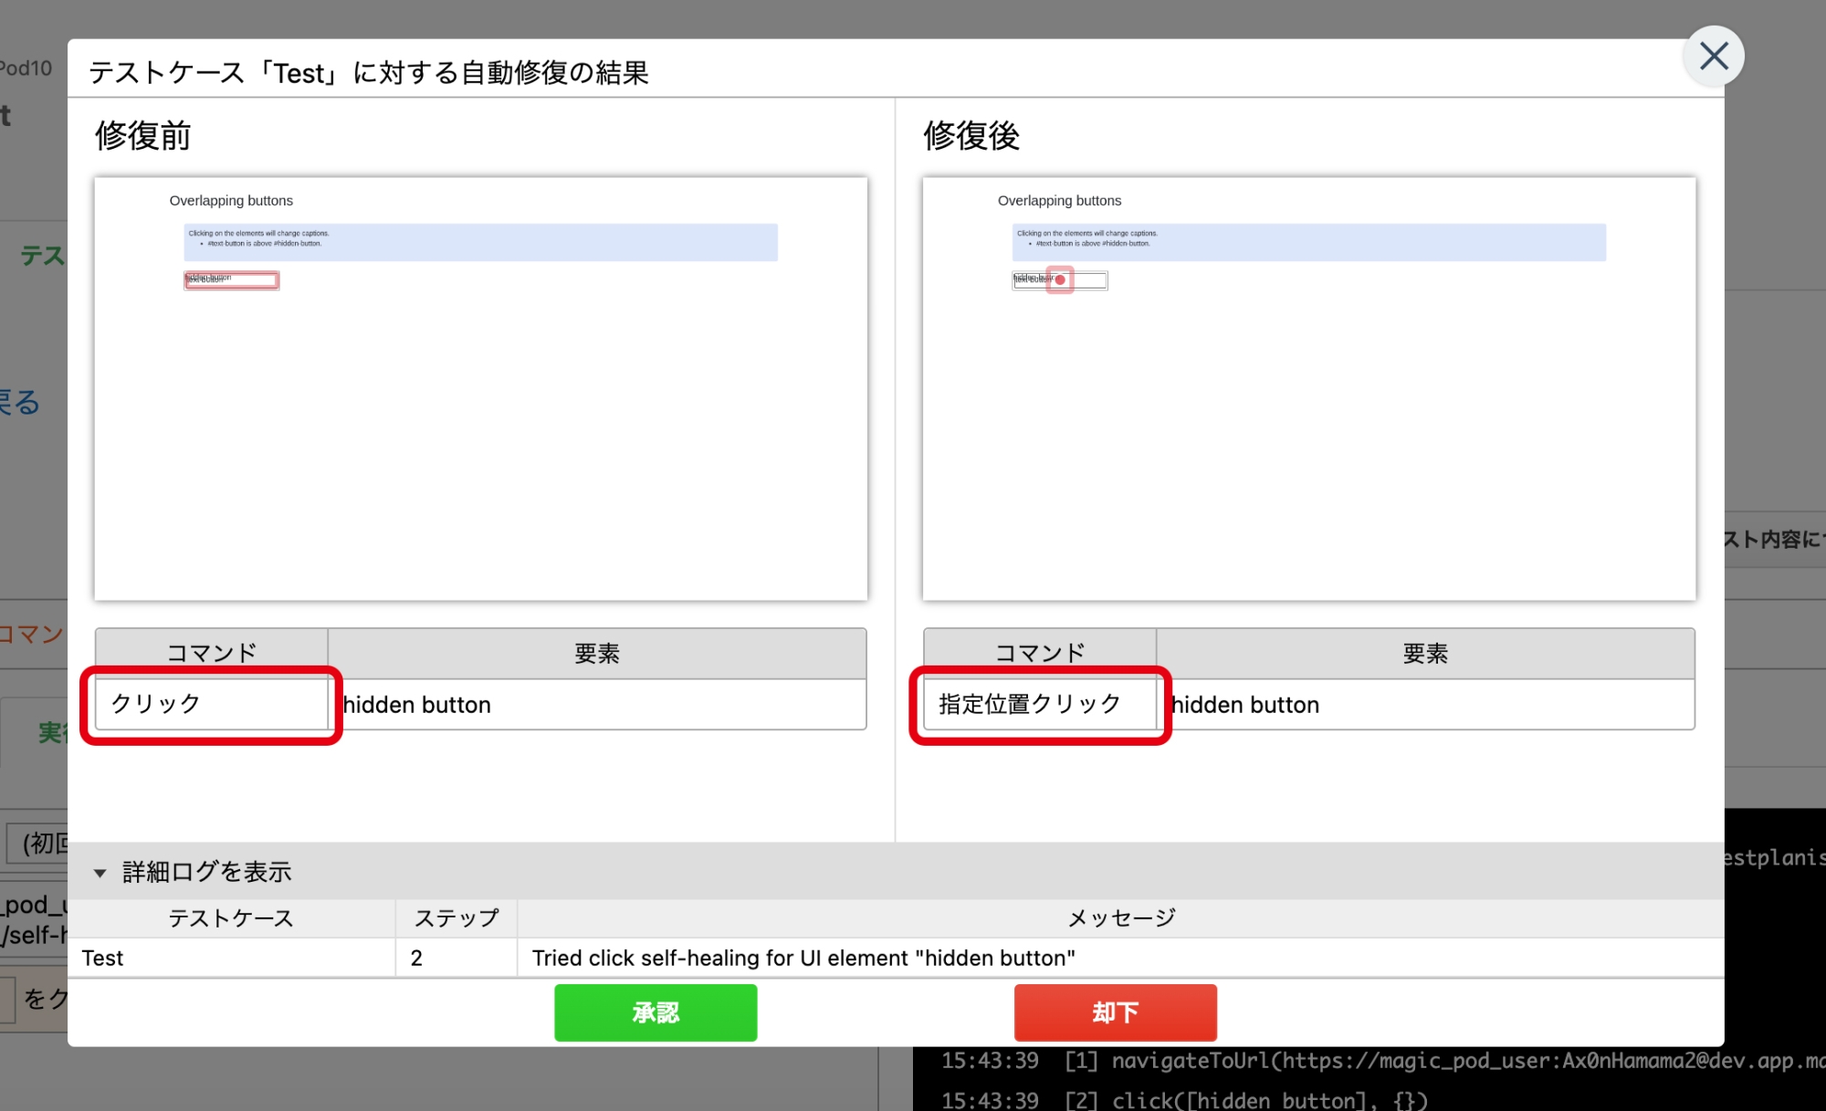Click the self-healing message log entry
The width and height of the screenshot is (1826, 1111).
coord(803,958)
